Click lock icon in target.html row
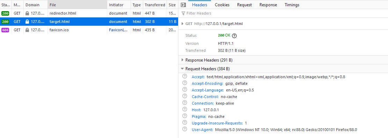Viewport: 388px width, 138px height. [27, 22]
